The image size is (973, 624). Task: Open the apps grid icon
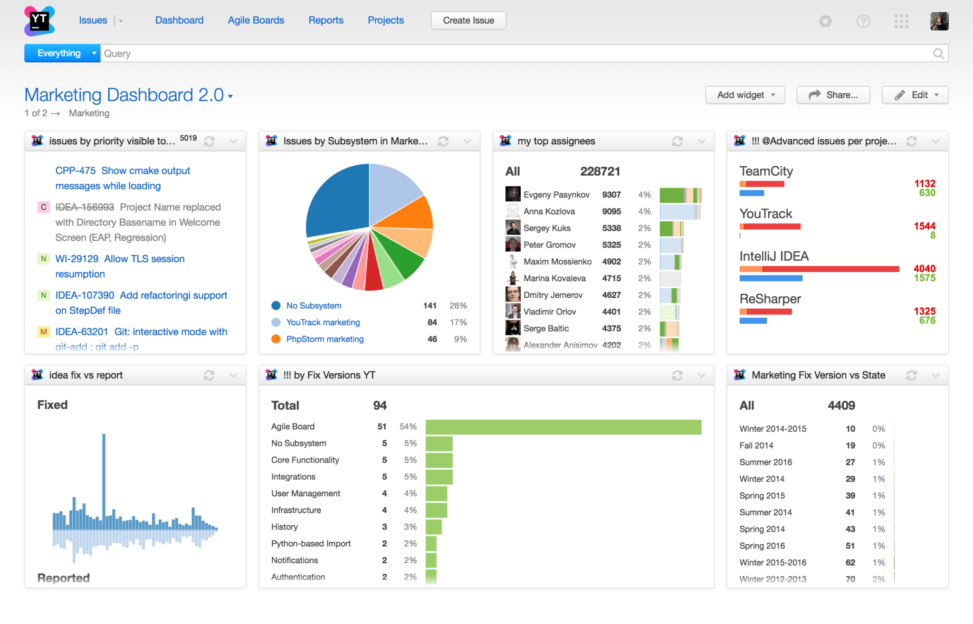(x=901, y=21)
